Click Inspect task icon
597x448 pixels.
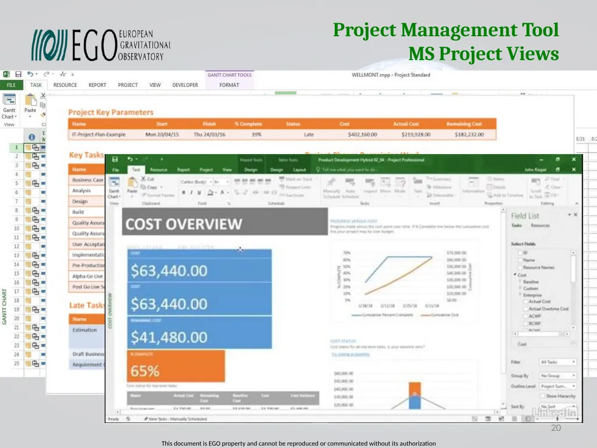click(370, 183)
